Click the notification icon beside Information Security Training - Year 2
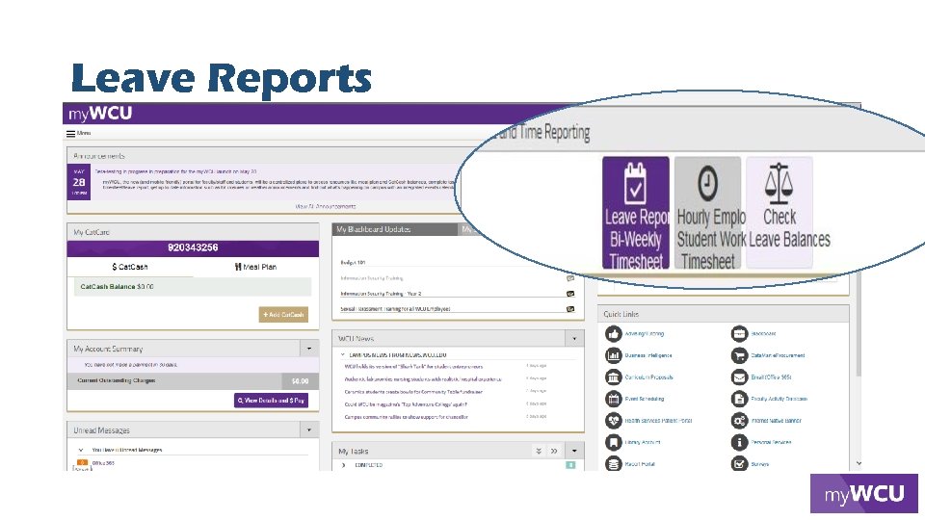This screenshot has height=520, width=925. [x=570, y=294]
